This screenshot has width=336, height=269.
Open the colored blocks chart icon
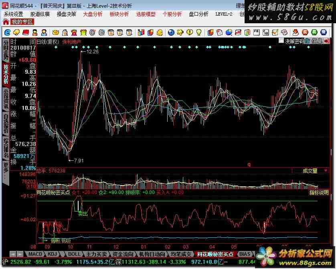coord(141,32)
